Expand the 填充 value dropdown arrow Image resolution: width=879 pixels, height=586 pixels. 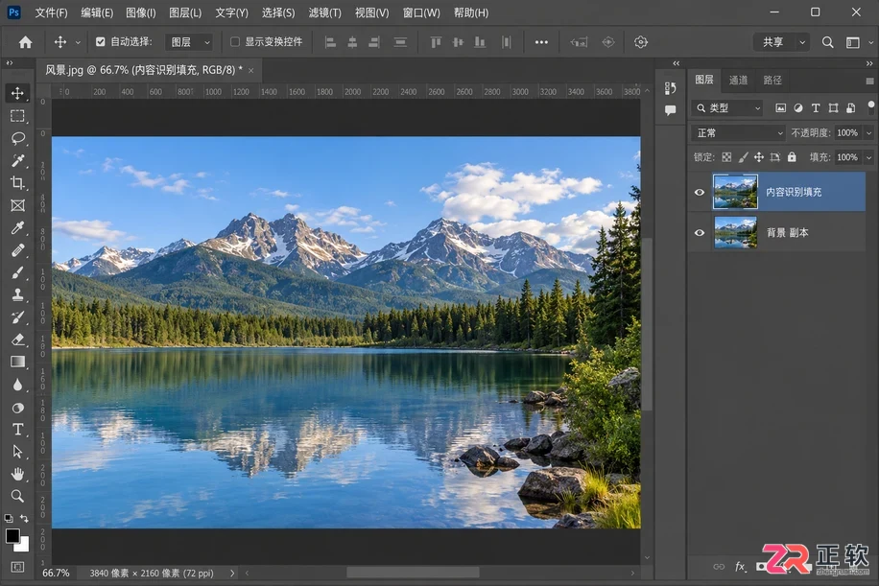tap(868, 157)
